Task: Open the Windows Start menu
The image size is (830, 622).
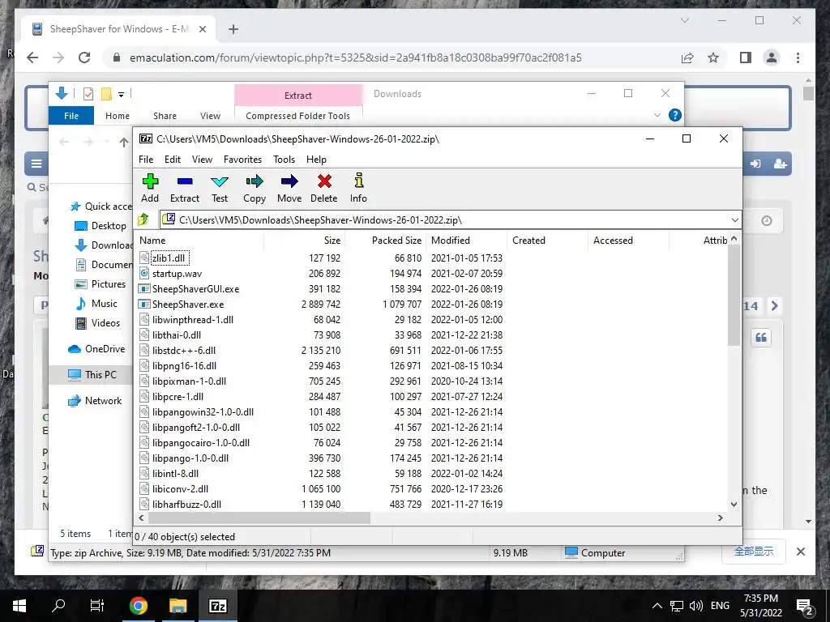Action: point(19,606)
